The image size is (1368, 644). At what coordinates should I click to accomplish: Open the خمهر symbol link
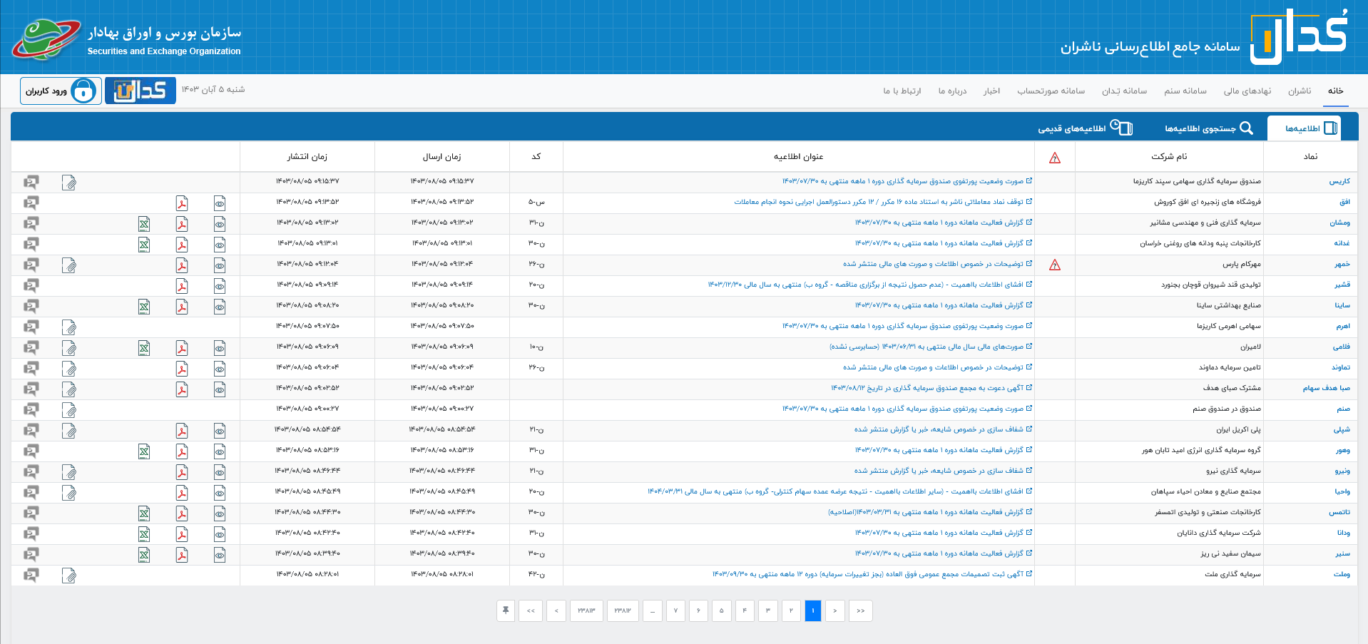[x=1342, y=264]
